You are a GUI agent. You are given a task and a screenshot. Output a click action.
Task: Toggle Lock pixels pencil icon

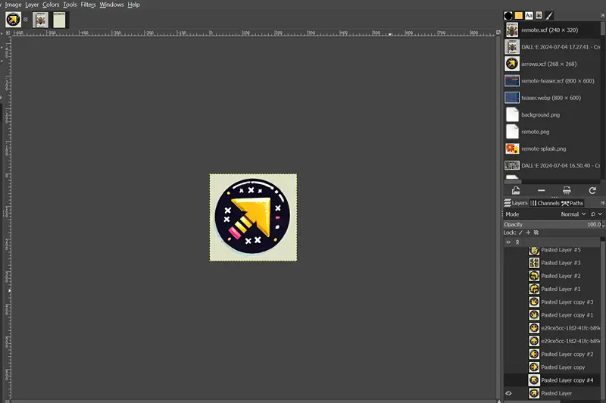click(x=520, y=233)
